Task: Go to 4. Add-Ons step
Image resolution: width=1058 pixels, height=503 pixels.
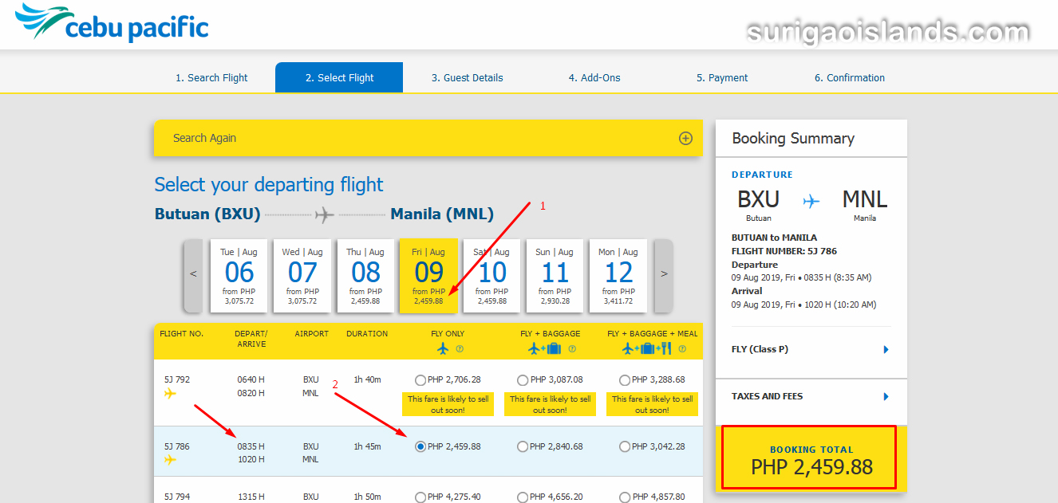Action: click(x=594, y=78)
